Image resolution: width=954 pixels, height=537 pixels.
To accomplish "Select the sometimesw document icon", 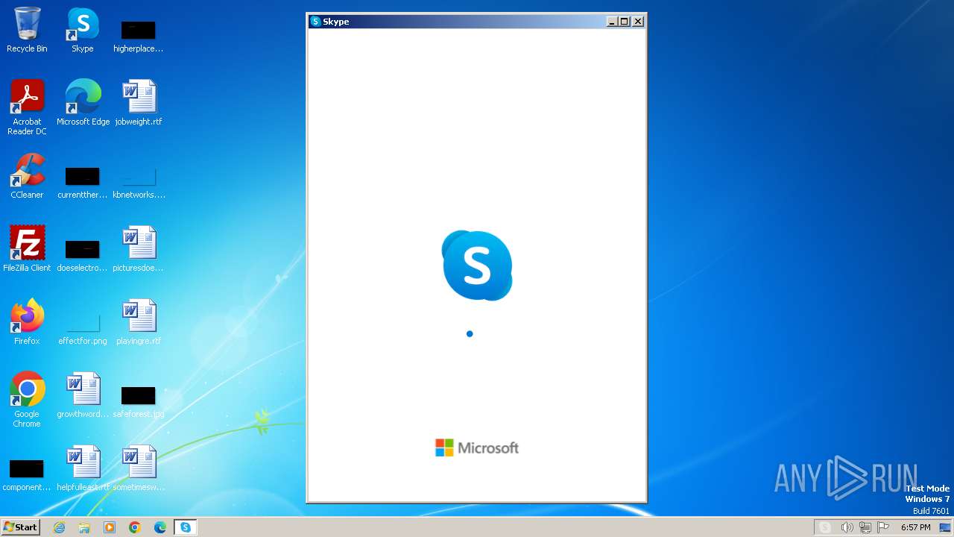I will [x=139, y=468].
